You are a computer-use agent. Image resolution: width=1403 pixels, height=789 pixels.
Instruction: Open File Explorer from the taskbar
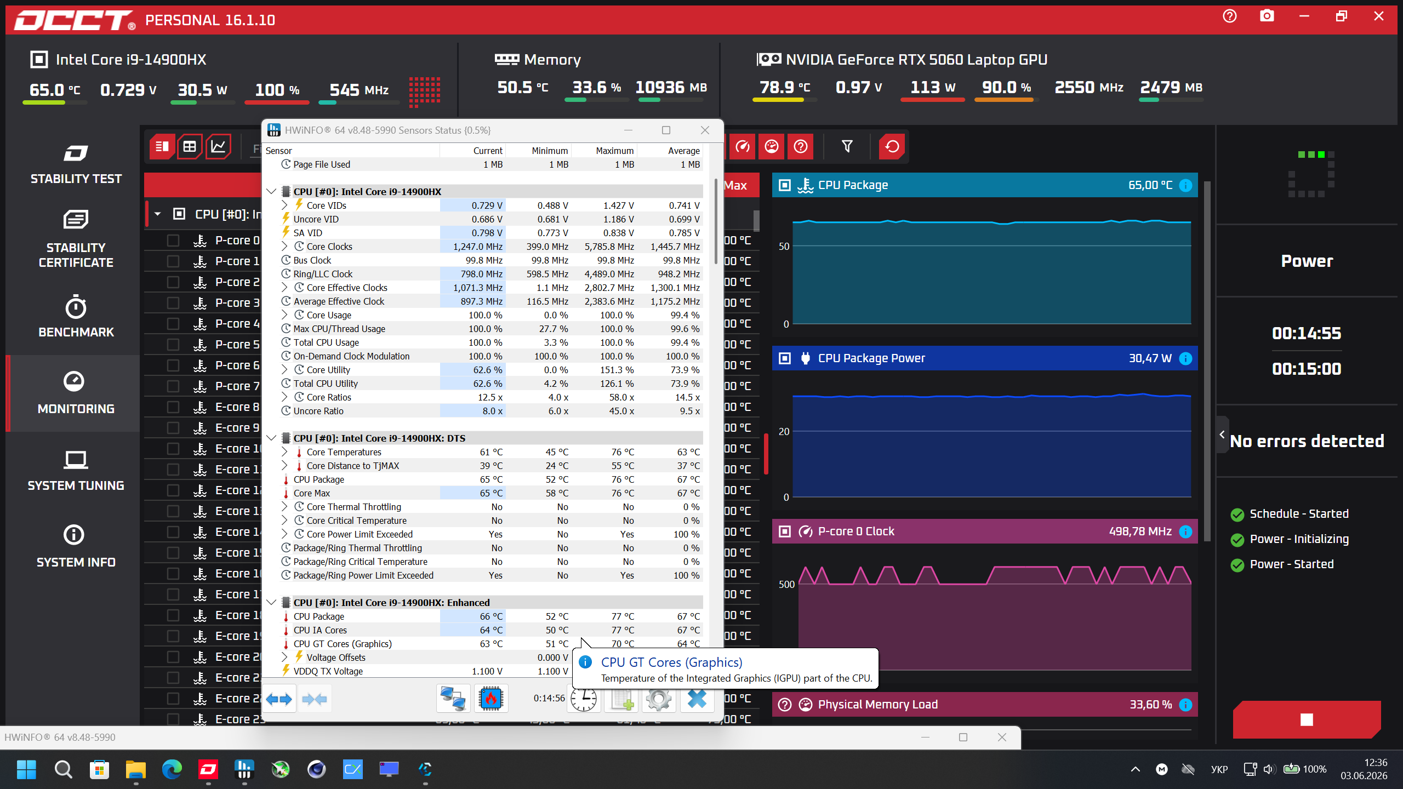pos(135,769)
